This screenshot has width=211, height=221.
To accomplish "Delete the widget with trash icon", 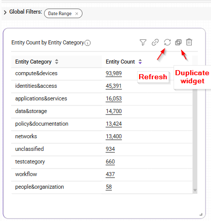I will point(189,42).
